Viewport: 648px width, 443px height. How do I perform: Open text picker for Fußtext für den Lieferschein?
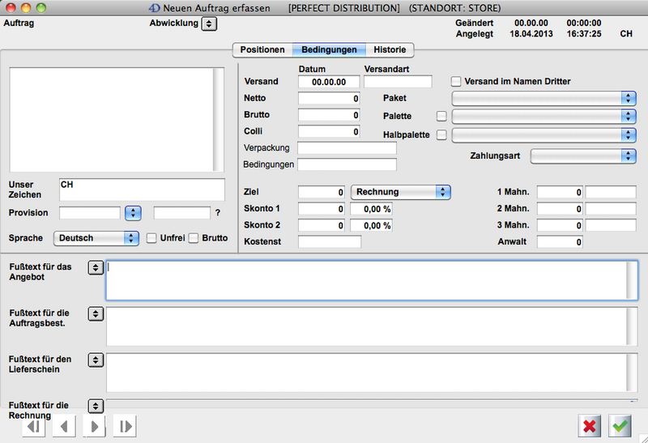pyautogui.click(x=95, y=360)
